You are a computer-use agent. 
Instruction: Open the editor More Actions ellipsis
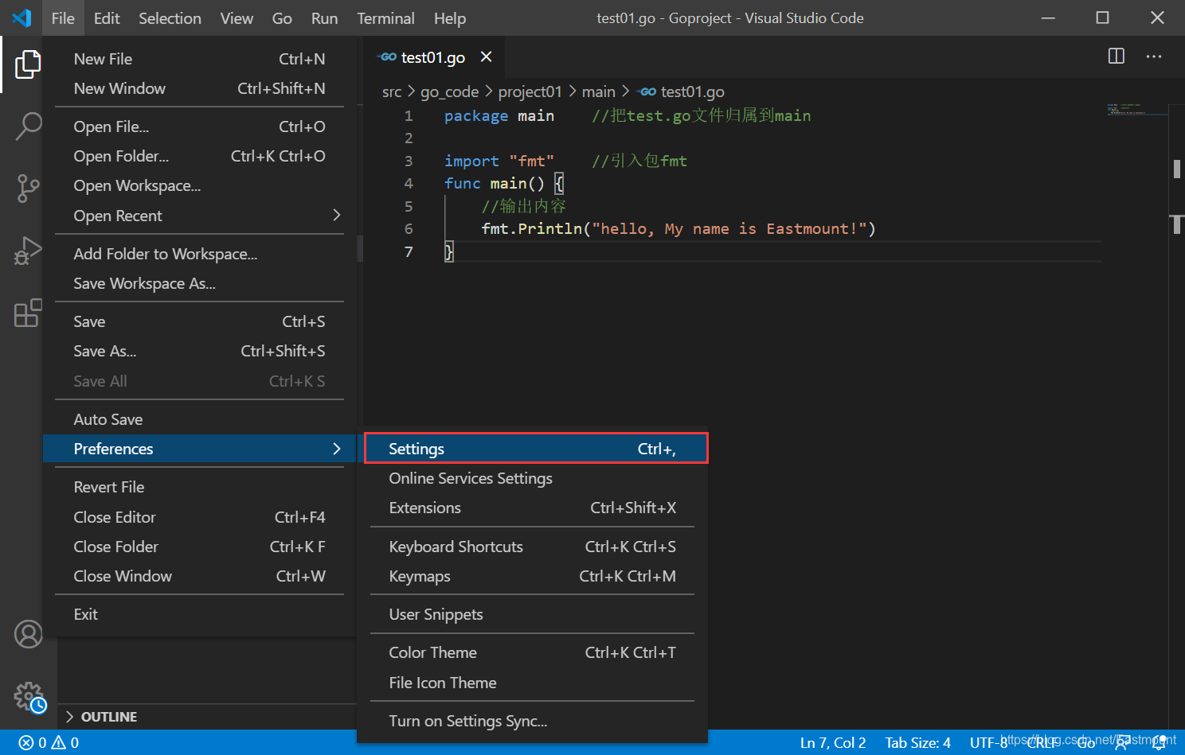(x=1154, y=56)
